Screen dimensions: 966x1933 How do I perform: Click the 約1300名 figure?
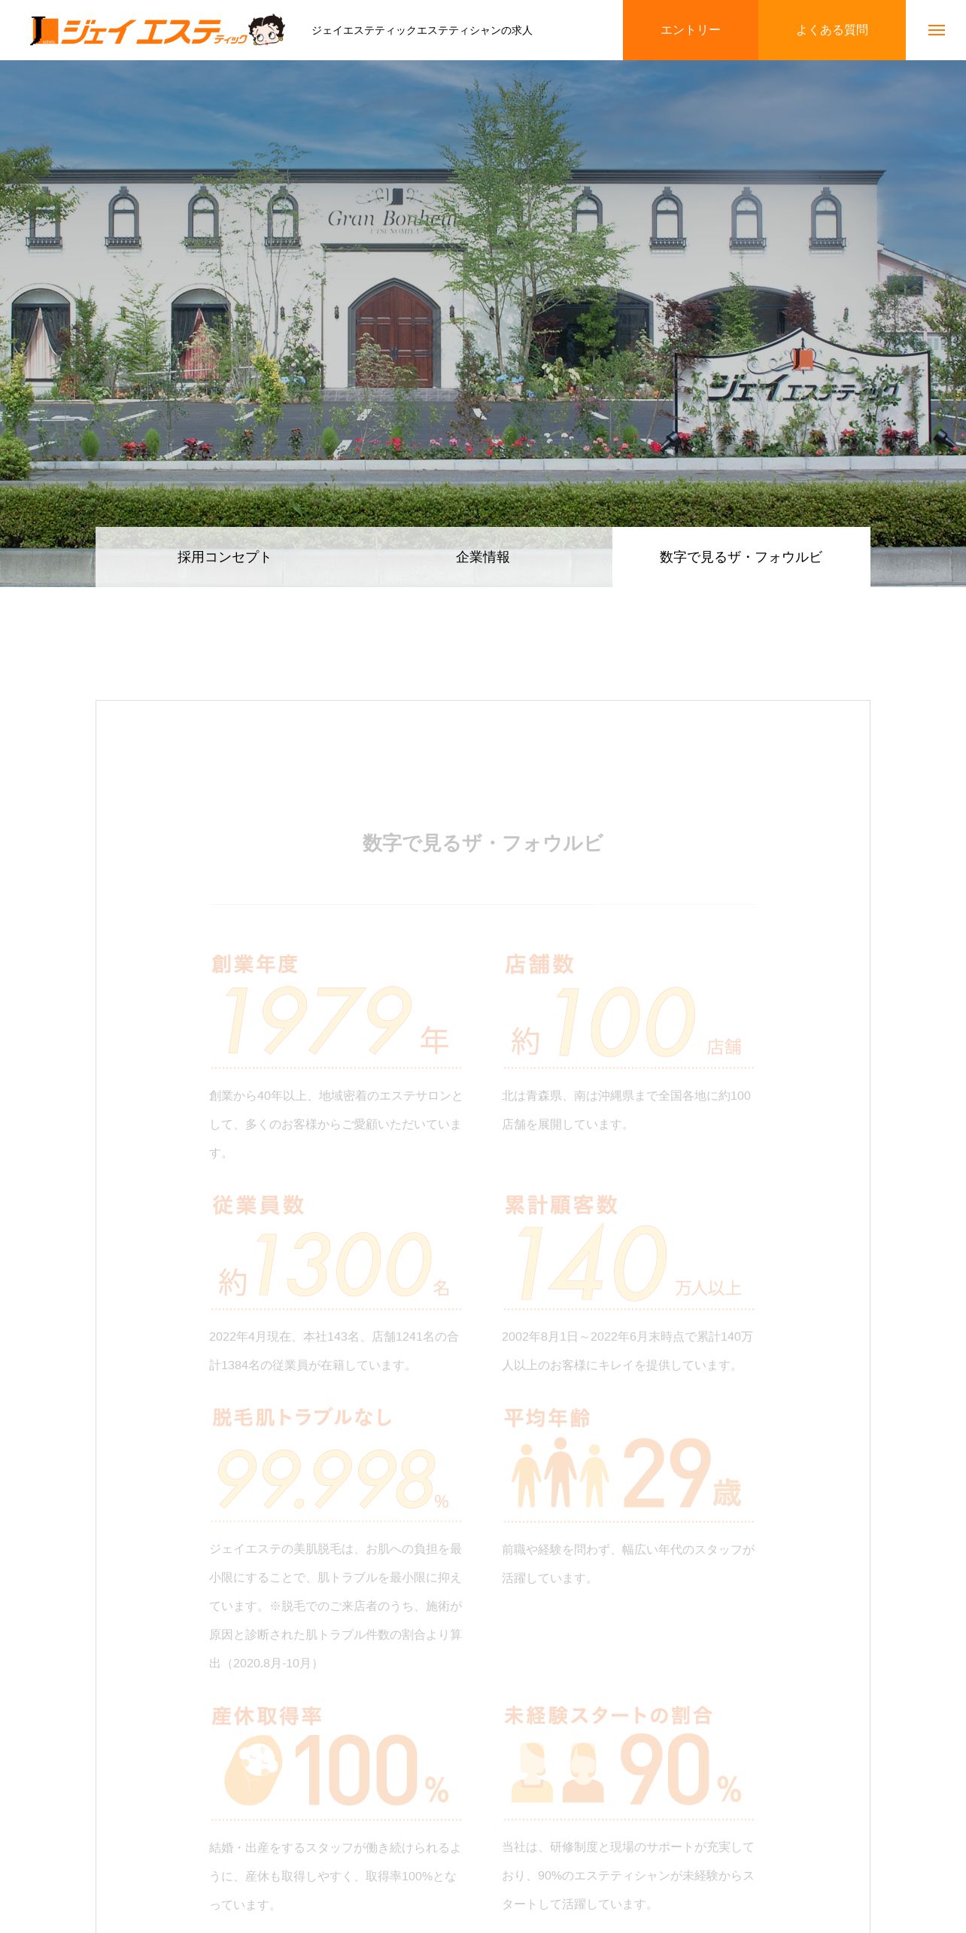[x=335, y=1265]
